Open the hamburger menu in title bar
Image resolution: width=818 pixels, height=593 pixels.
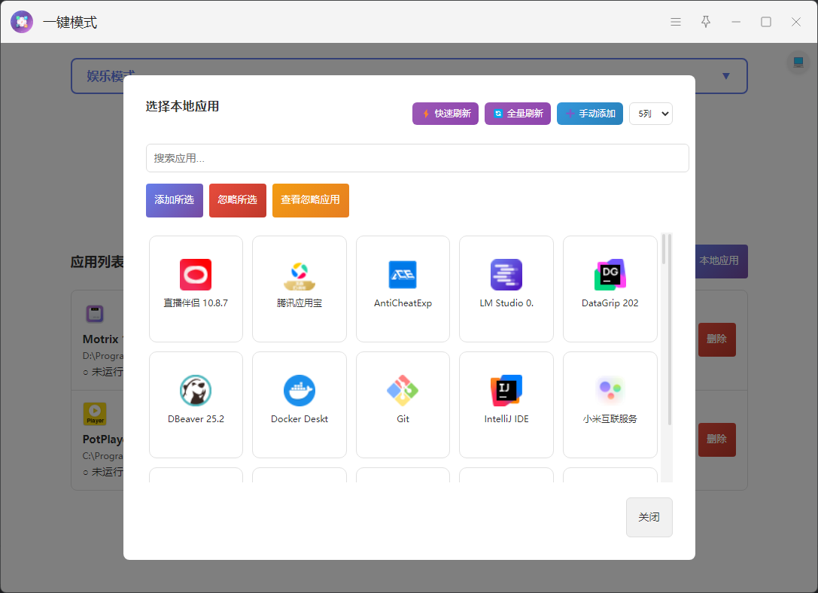point(676,22)
